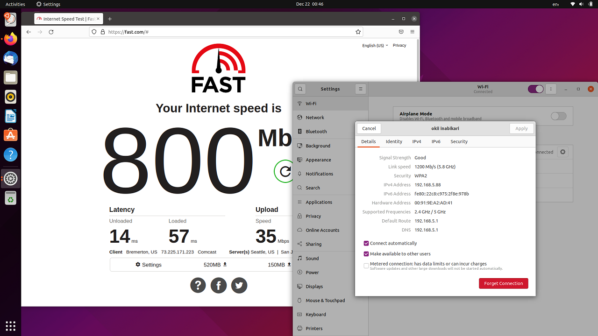Open Privacy settings in sidebar
The image size is (598, 336).
[331, 216]
